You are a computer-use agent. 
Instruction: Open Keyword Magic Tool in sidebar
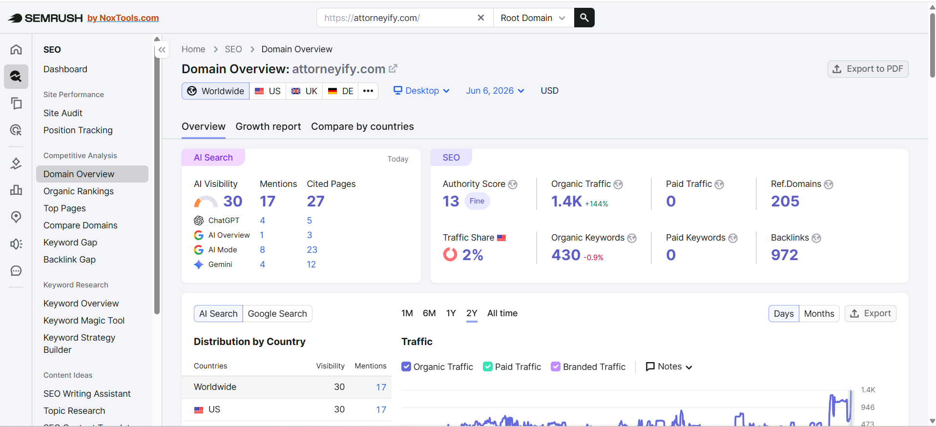(x=84, y=321)
